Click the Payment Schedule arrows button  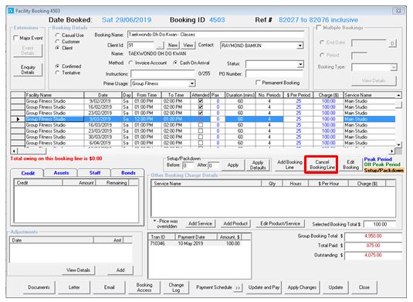[x=238, y=287]
